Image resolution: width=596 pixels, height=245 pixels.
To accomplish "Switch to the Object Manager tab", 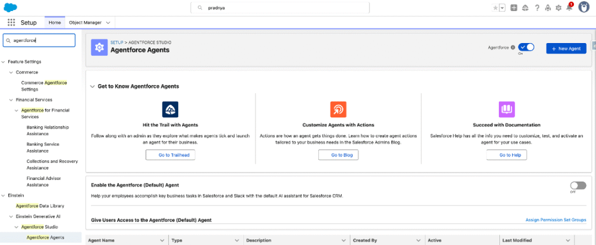I will 85,23.
